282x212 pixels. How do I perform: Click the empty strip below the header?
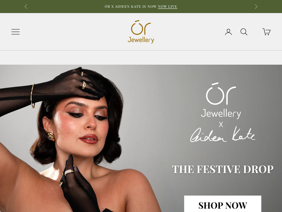tap(141, 58)
